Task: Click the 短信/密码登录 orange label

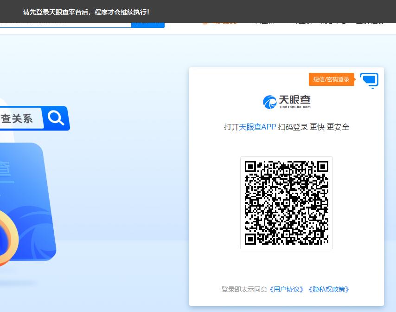Action: (x=331, y=79)
